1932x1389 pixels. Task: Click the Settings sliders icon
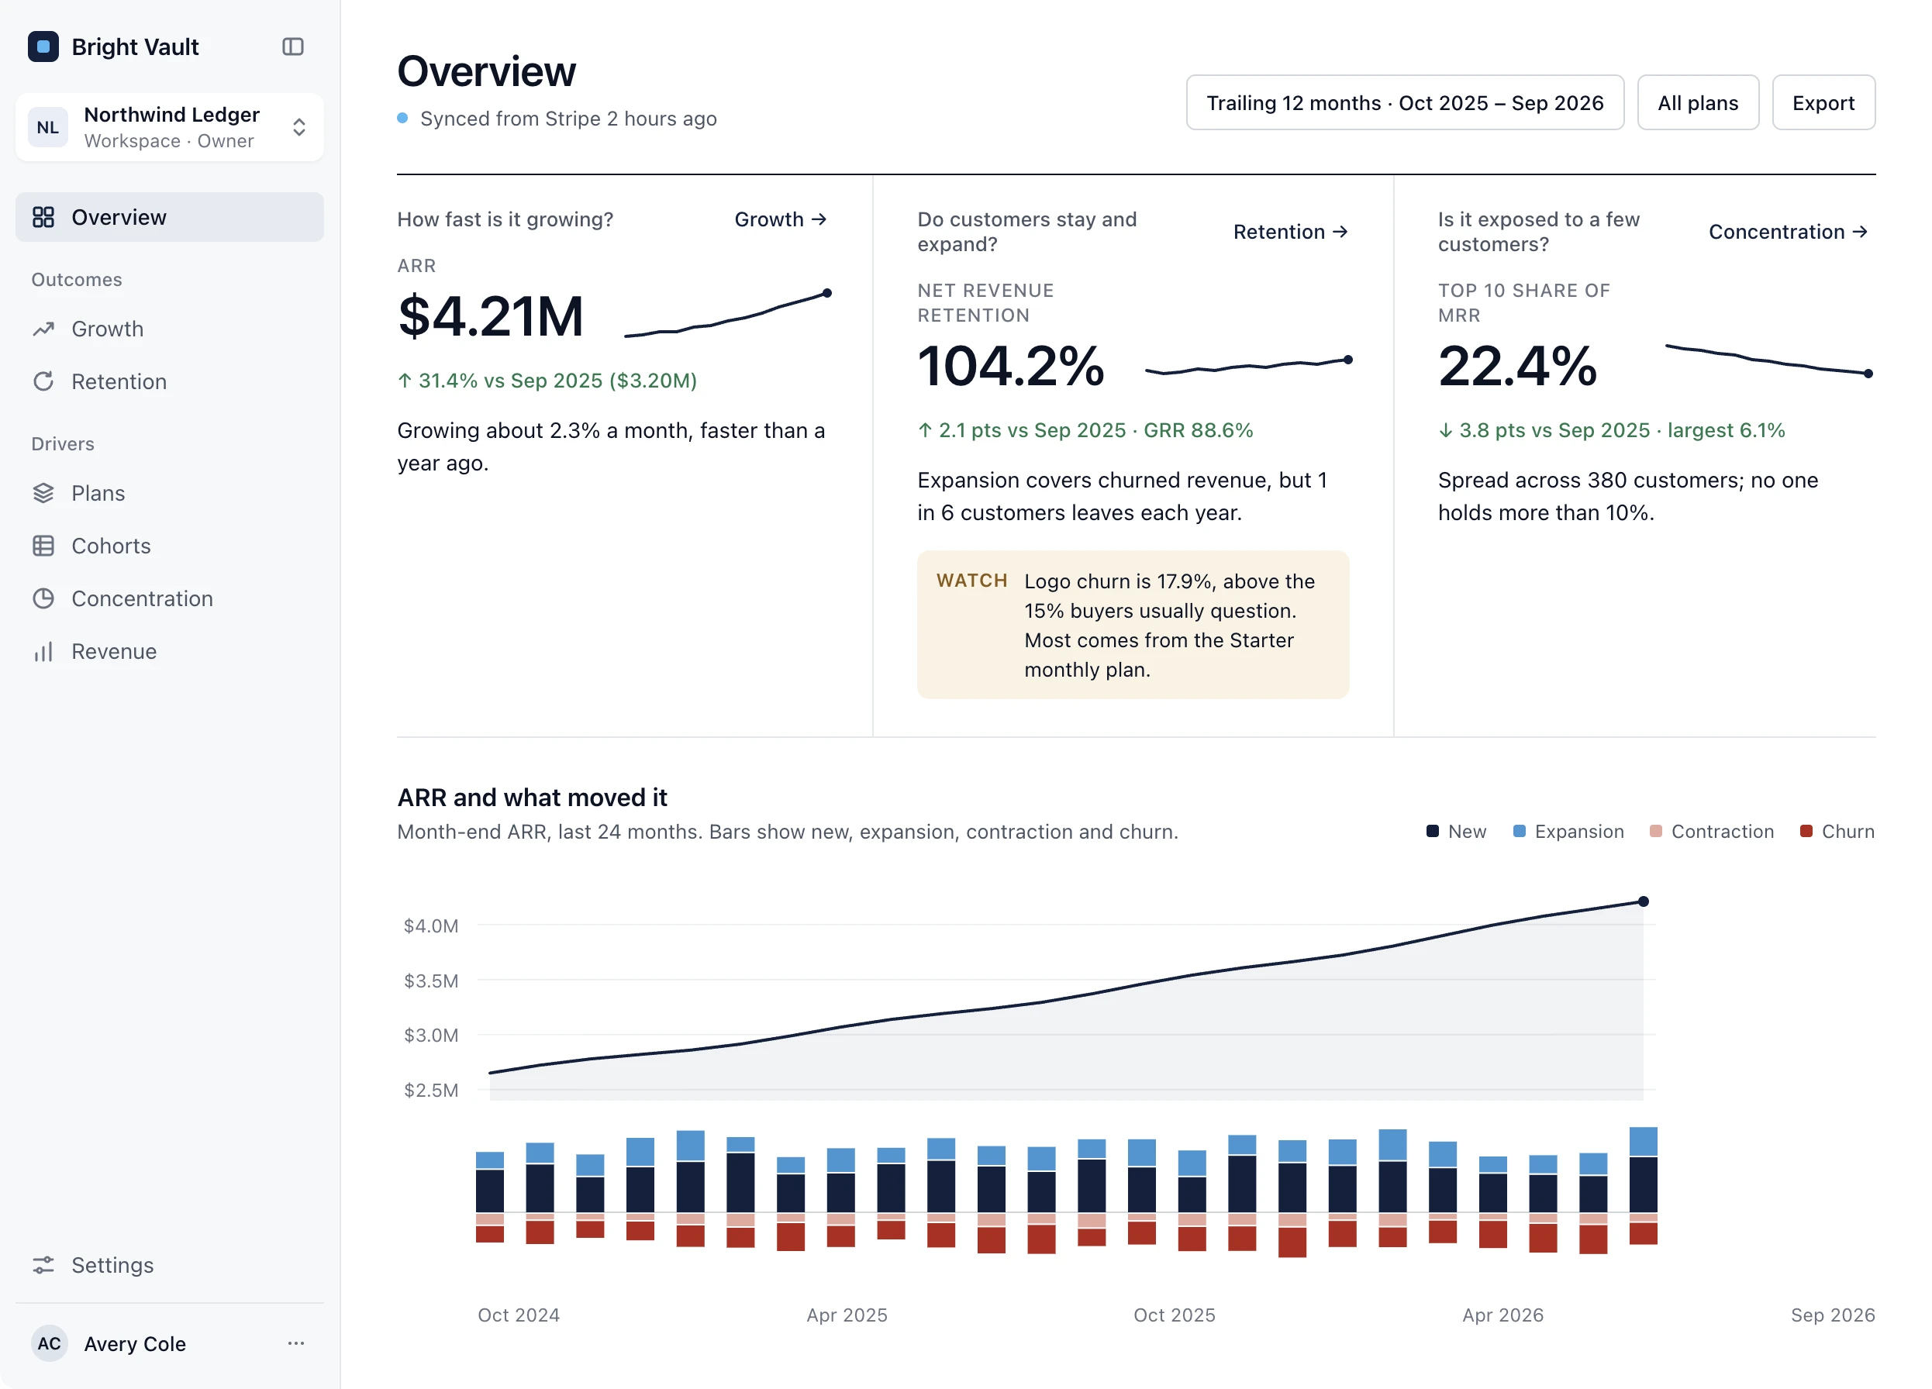43,1265
